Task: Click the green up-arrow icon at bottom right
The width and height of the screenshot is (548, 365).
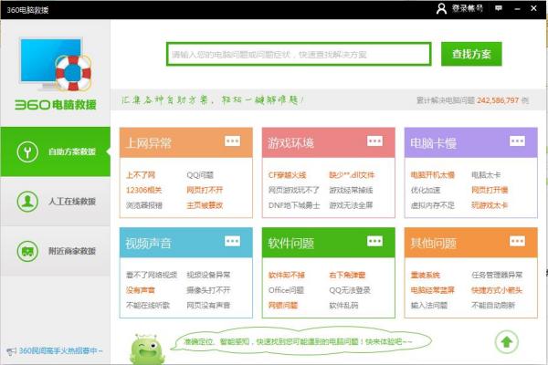Action: [505, 342]
